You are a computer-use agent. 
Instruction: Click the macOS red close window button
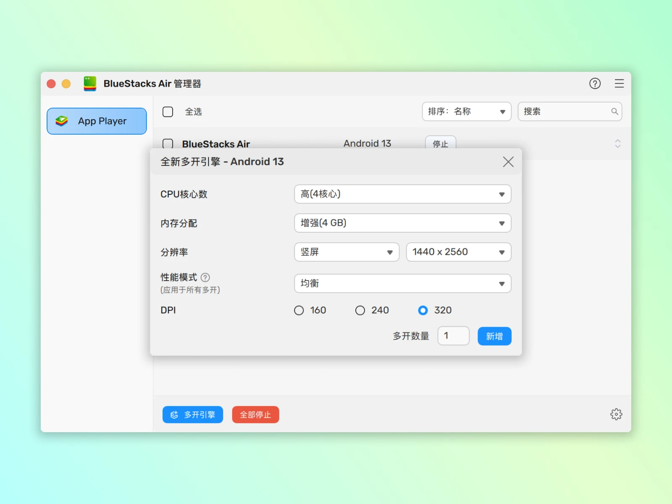click(51, 84)
